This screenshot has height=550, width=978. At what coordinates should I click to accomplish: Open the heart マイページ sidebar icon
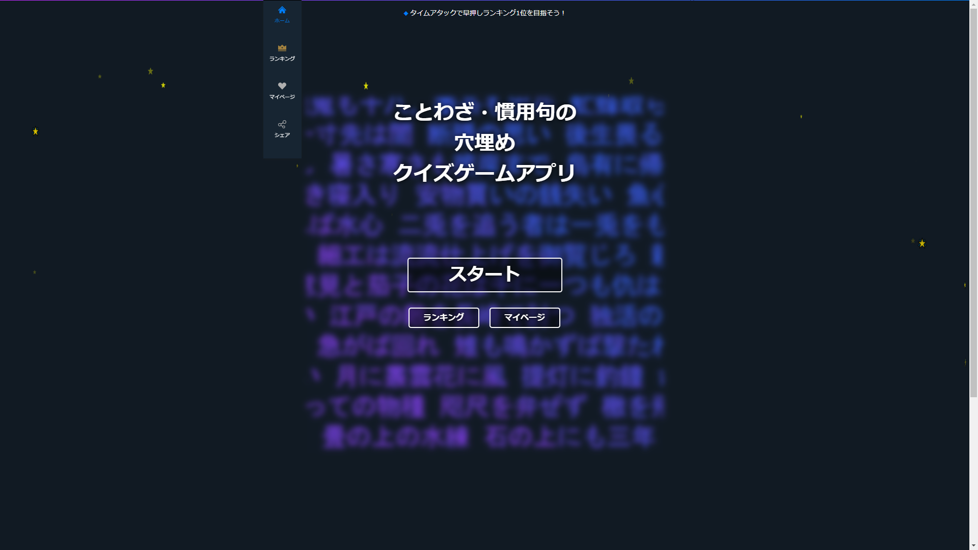(x=282, y=91)
